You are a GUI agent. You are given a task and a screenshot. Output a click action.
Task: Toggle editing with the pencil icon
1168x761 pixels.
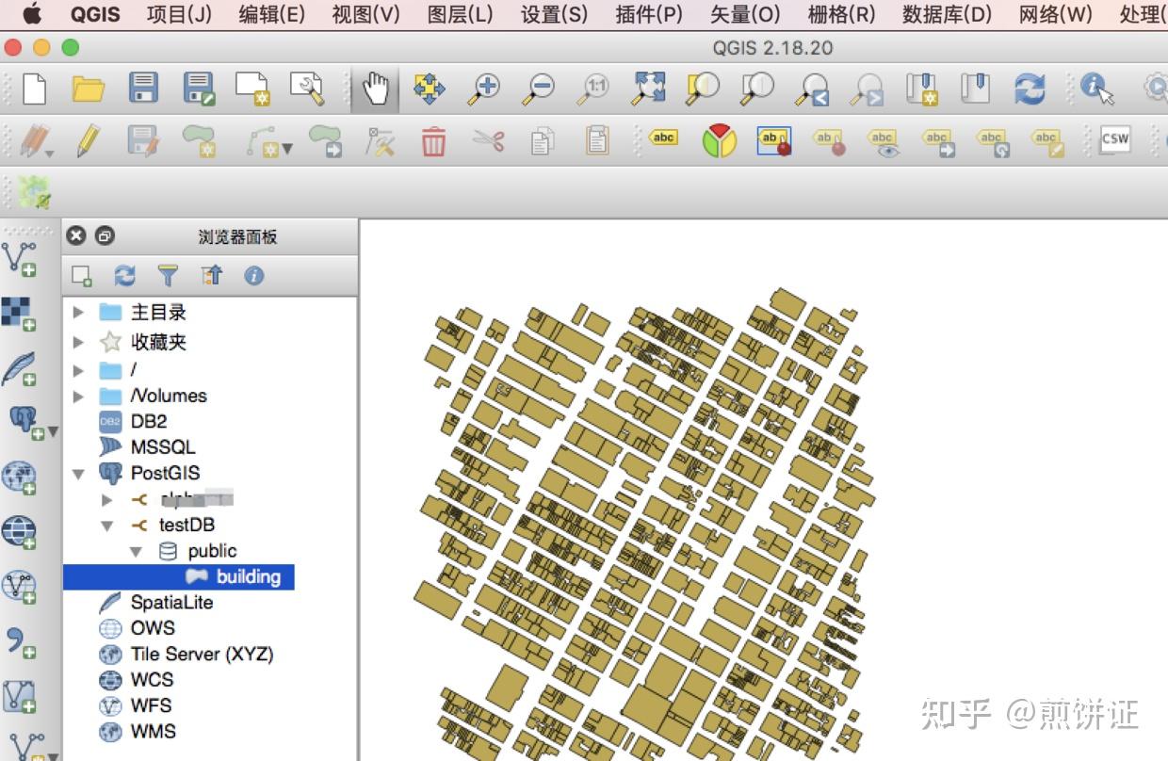[x=89, y=138]
